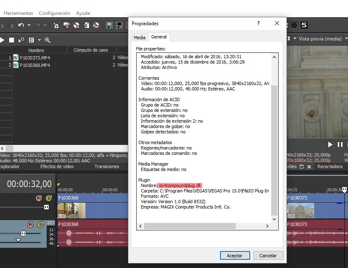Click the audio track volume slider handle
This screenshot has width=348, height=268.
24,233
